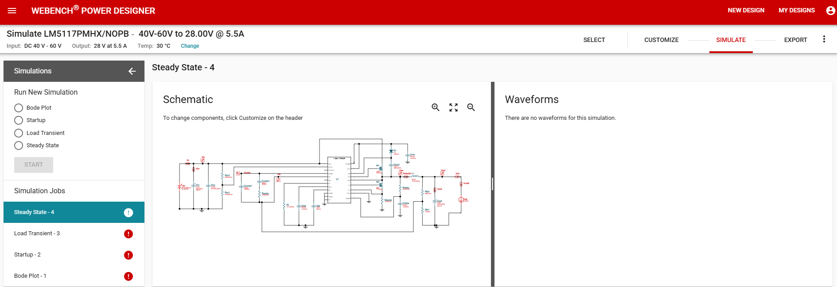Click the Bode Plot - 1 error icon
Image resolution: width=837 pixels, height=287 pixels.
tap(128, 276)
